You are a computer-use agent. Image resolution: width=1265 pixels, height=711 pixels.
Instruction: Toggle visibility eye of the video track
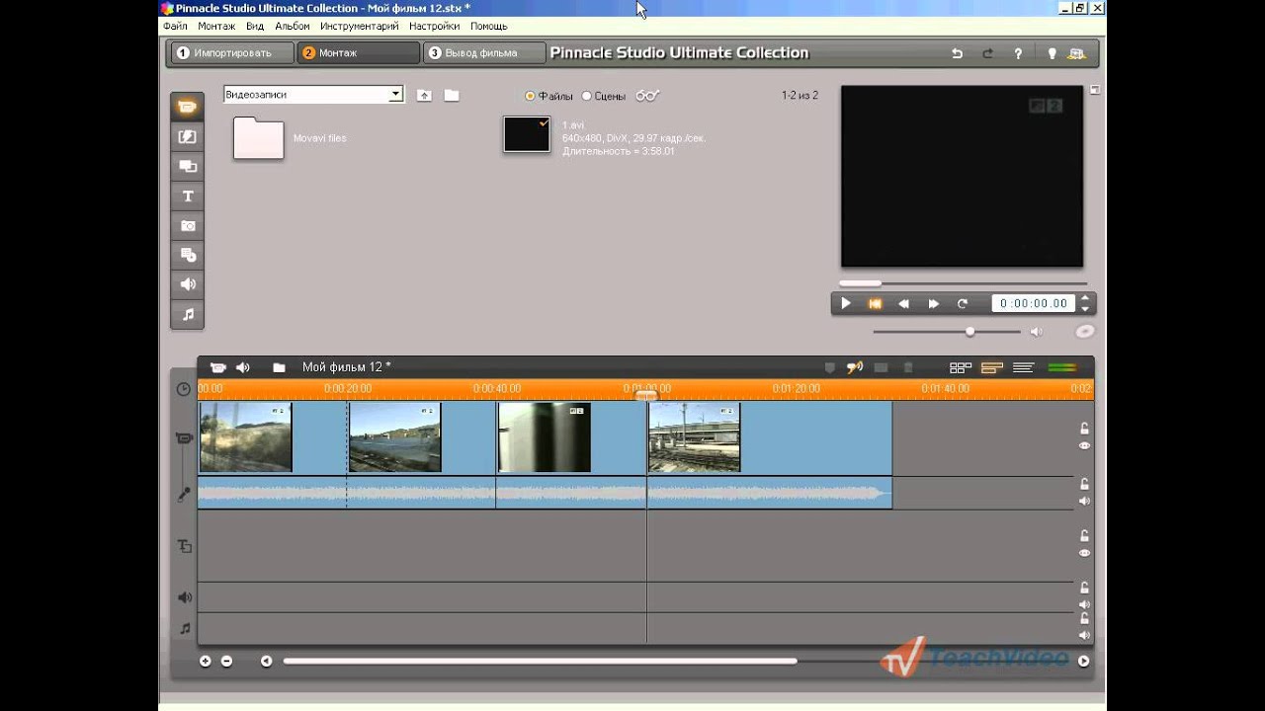click(1084, 446)
